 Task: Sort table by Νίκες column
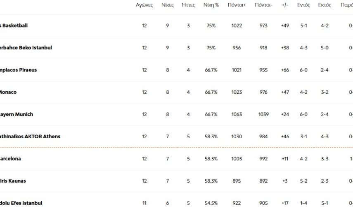pyautogui.click(x=167, y=5)
